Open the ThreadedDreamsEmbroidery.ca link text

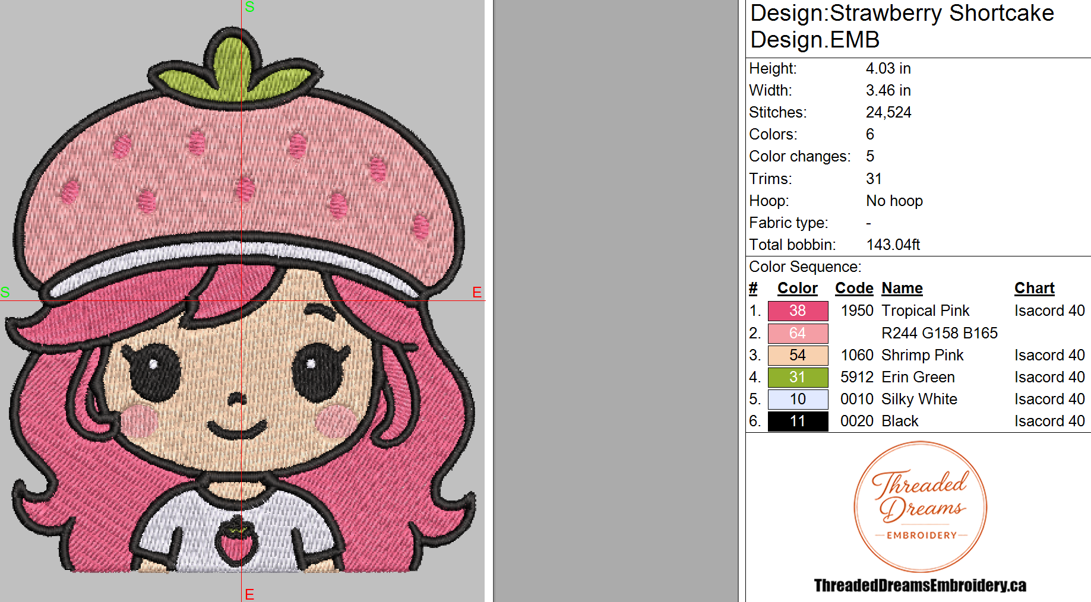click(x=920, y=585)
